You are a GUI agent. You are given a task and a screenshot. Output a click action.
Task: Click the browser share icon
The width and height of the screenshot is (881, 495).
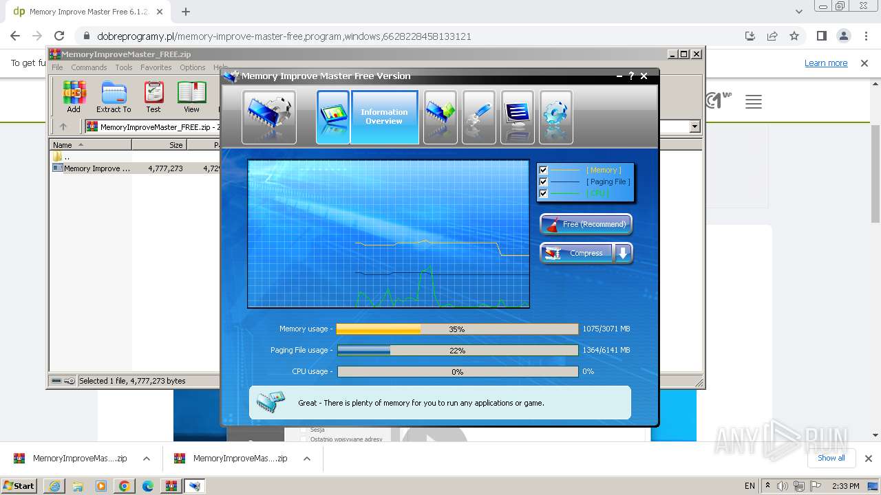(x=772, y=36)
